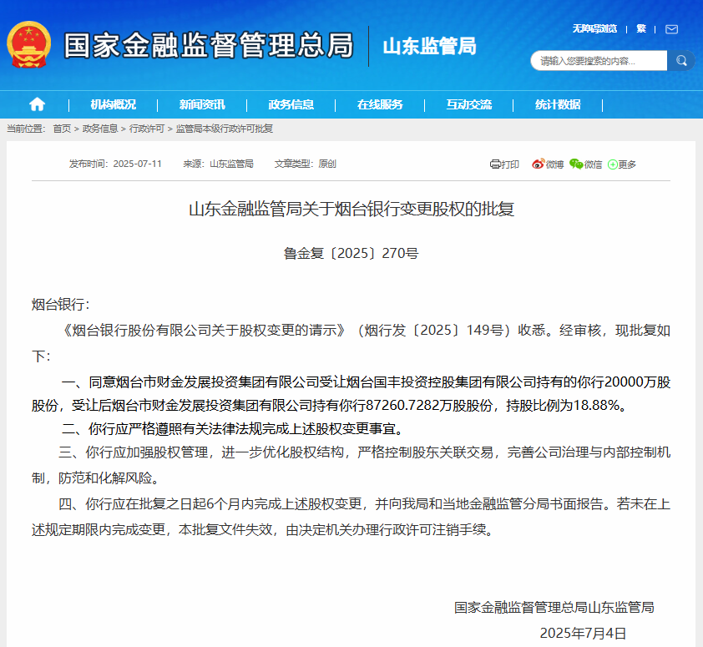Open 监管局本级行政许可批复 breadcrumb link

pyautogui.click(x=224, y=129)
